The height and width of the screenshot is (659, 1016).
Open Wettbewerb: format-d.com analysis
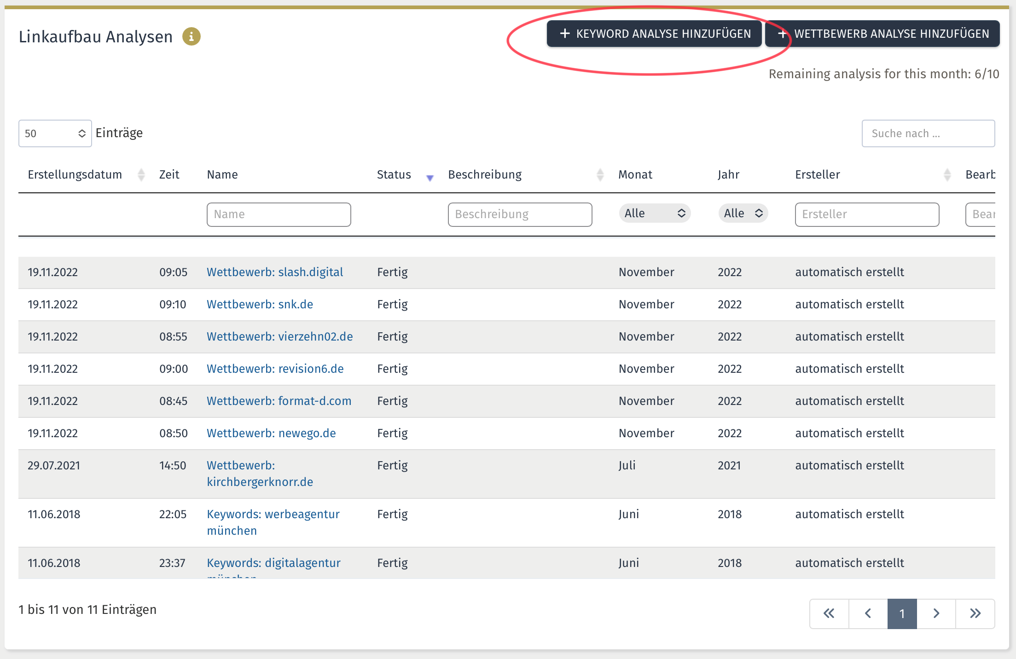[x=279, y=401]
